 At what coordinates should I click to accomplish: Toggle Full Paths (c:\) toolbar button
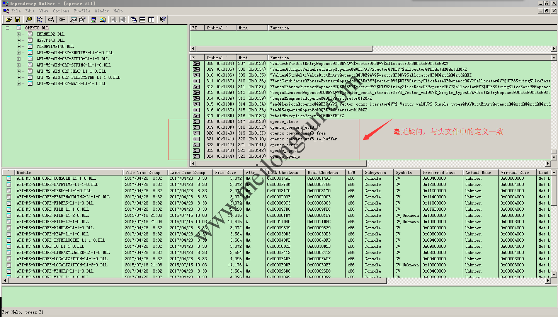click(51, 19)
